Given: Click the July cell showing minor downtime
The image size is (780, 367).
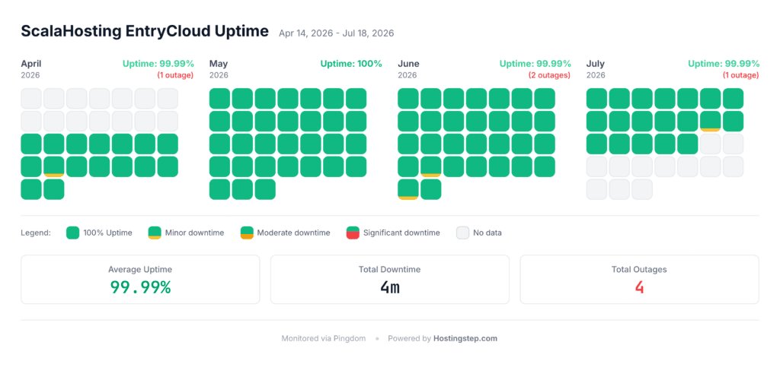Looking at the screenshot, I should pyautogui.click(x=711, y=121).
